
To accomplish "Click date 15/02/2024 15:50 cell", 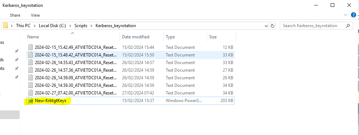I will [x=138, y=55].
